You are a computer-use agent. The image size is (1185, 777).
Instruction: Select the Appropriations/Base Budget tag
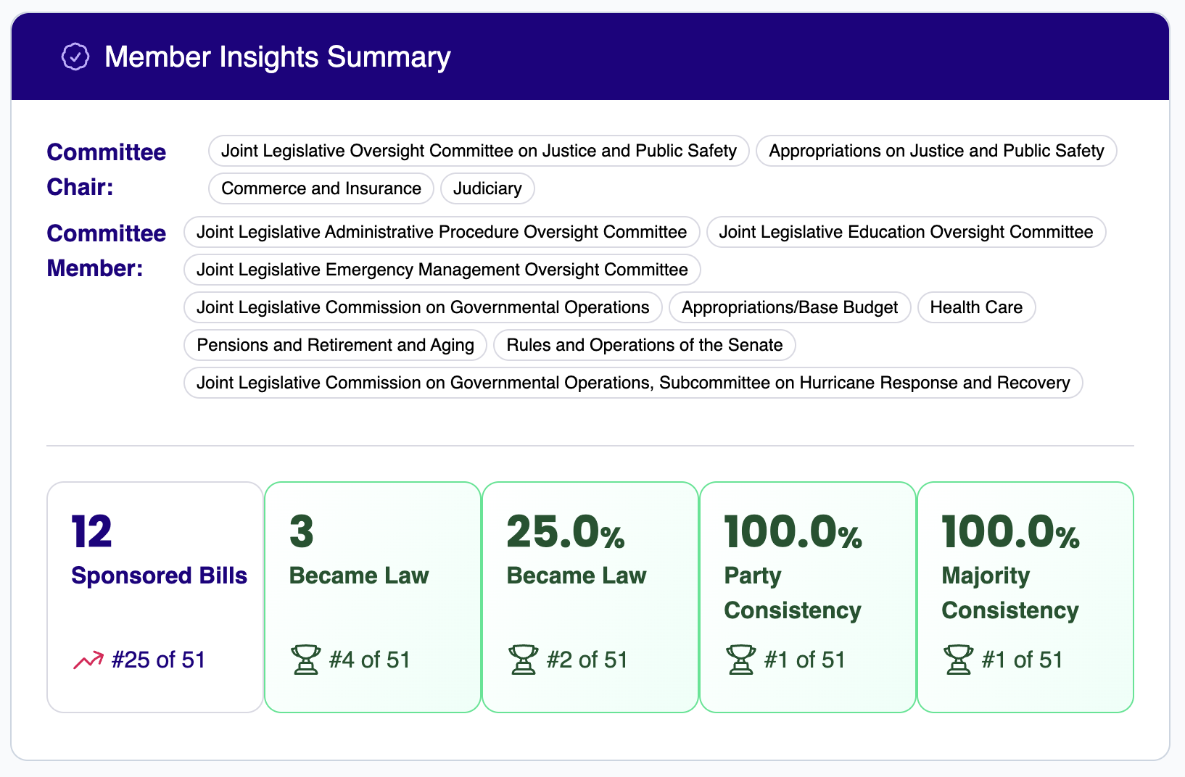coord(790,307)
